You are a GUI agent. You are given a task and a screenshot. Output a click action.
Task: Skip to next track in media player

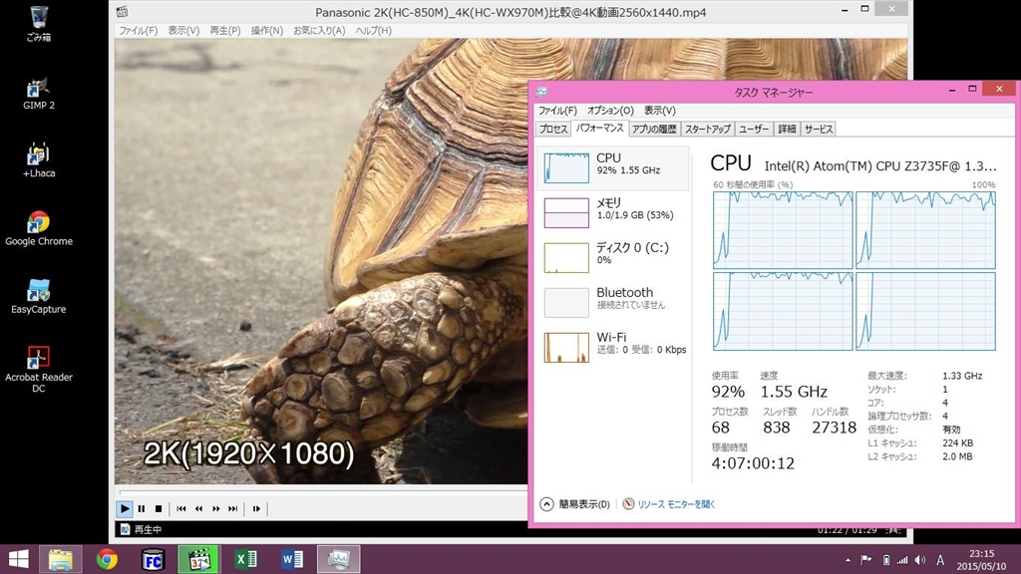point(233,509)
